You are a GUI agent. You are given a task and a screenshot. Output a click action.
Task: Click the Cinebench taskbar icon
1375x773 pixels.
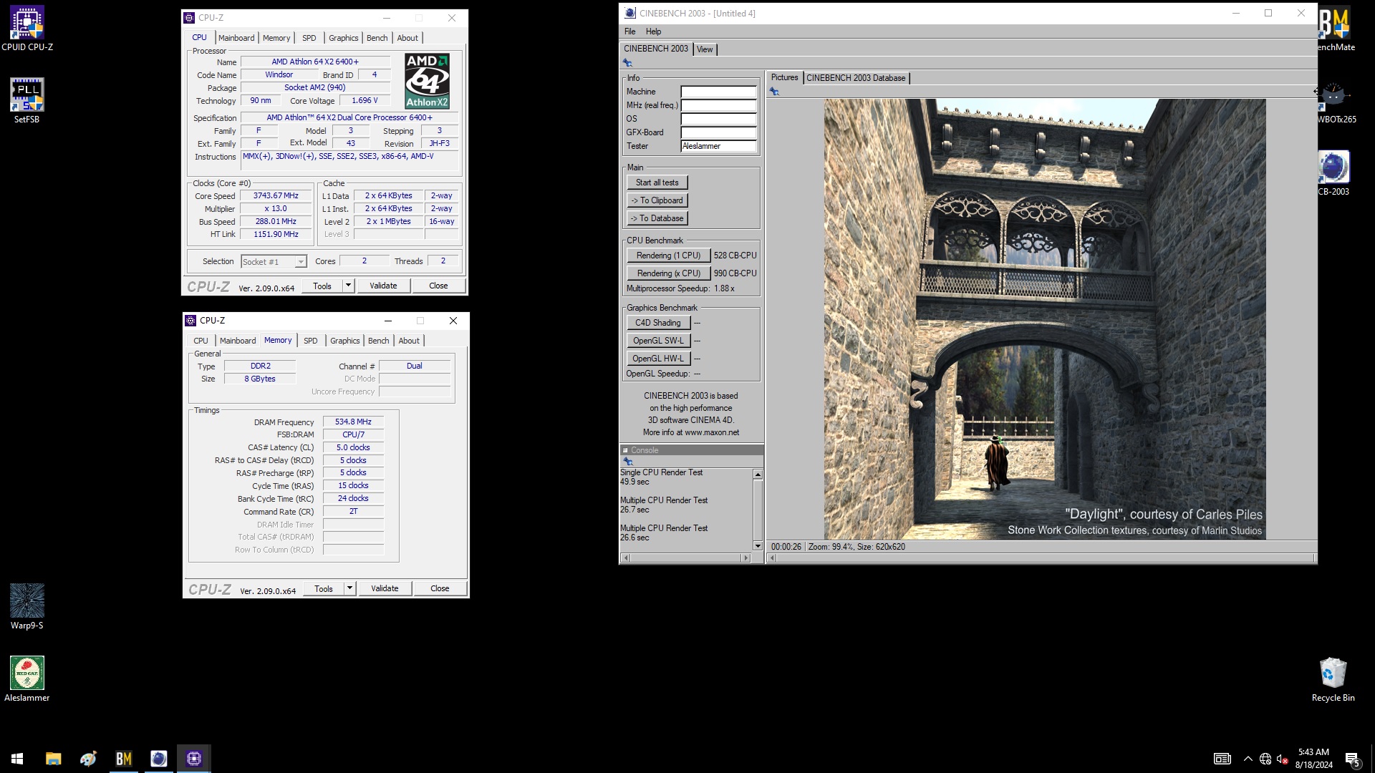[x=158, y=759]
